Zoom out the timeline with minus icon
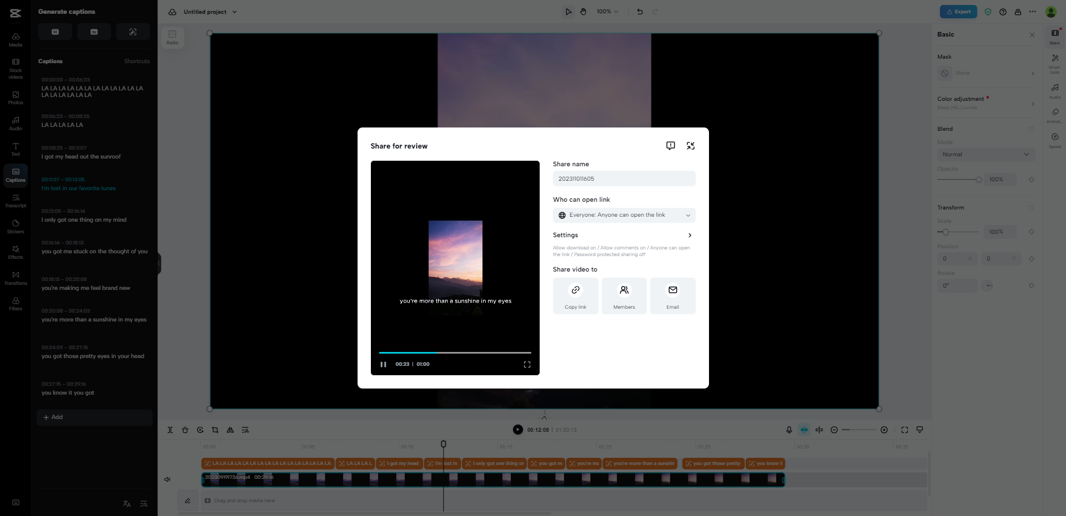This screenshot has height=516, width=1066. [834, 430]
